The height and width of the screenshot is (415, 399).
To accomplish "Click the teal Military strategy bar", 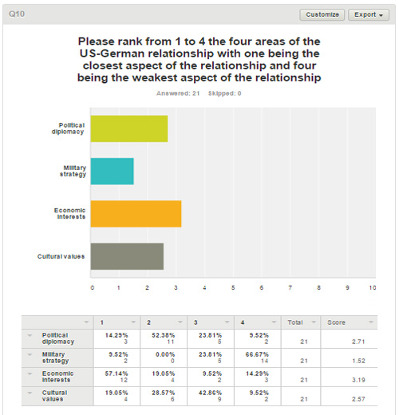I will click(112, 172).
